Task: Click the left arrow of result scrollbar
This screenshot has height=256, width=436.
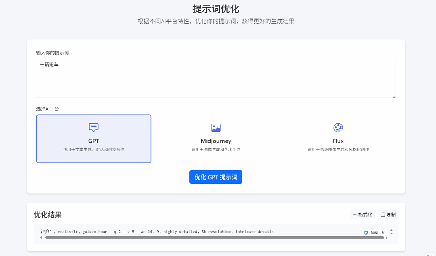Action: tap(41, 237)
